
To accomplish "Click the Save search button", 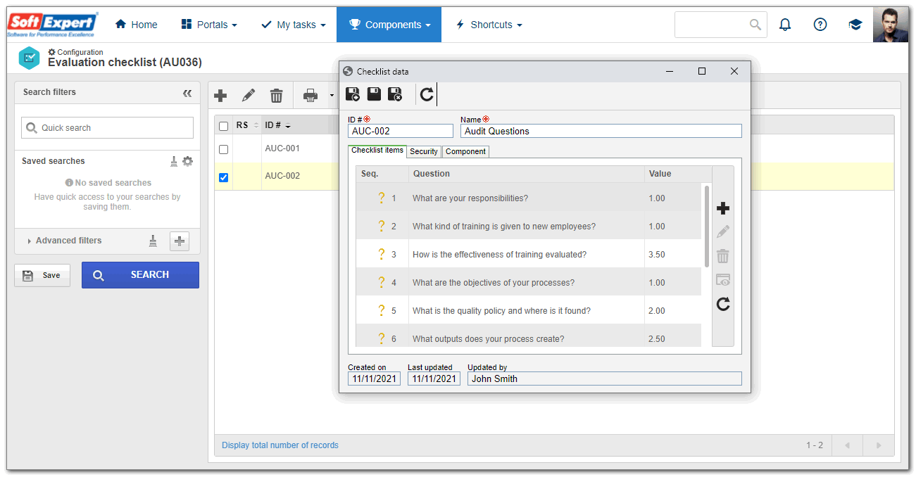I will tap(42, 275).
